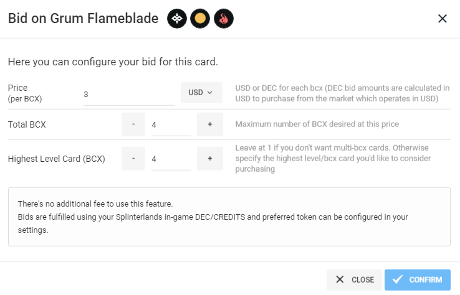Click the Bid on Grum Flameblade title
460x295 pixels.
point(83,18)
